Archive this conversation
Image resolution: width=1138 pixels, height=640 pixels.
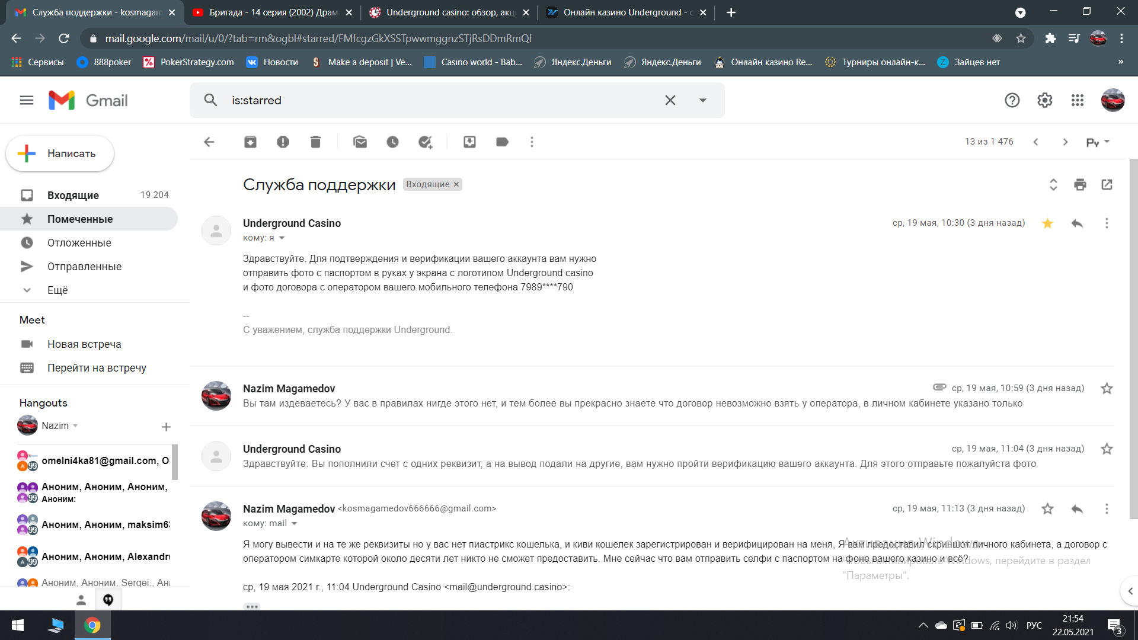250,142
